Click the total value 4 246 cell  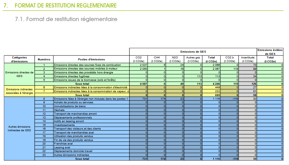(211, 84)
